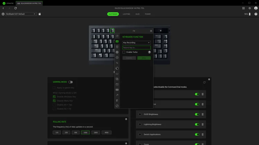
Task: Click drag handle on OLED Brightness row
Action: pyautogui.click(x=202, y=114)
